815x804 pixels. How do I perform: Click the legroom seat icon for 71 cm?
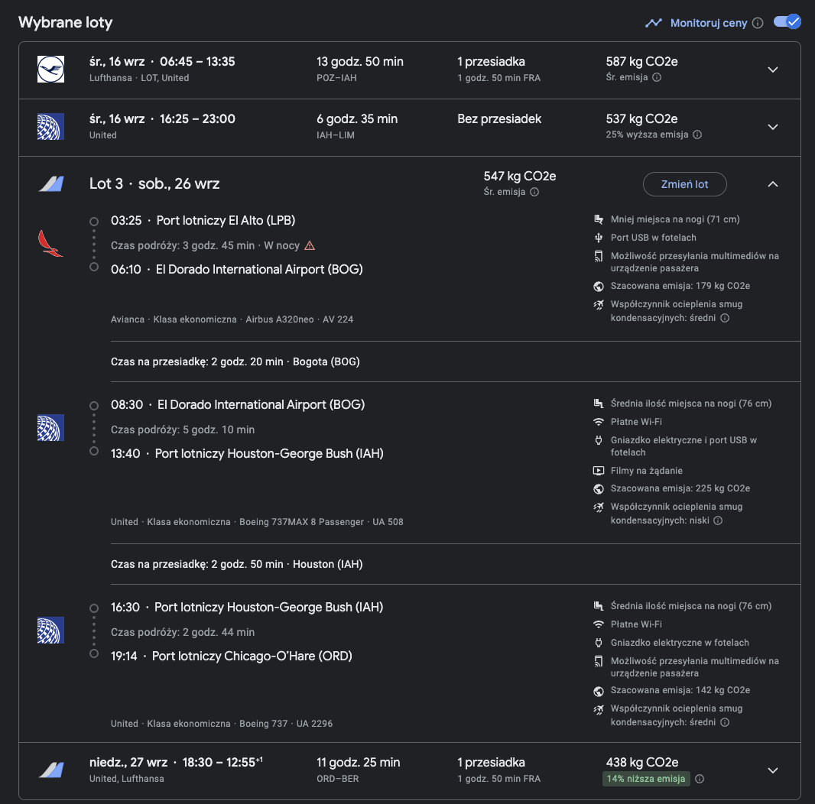[x=599, y=219]
